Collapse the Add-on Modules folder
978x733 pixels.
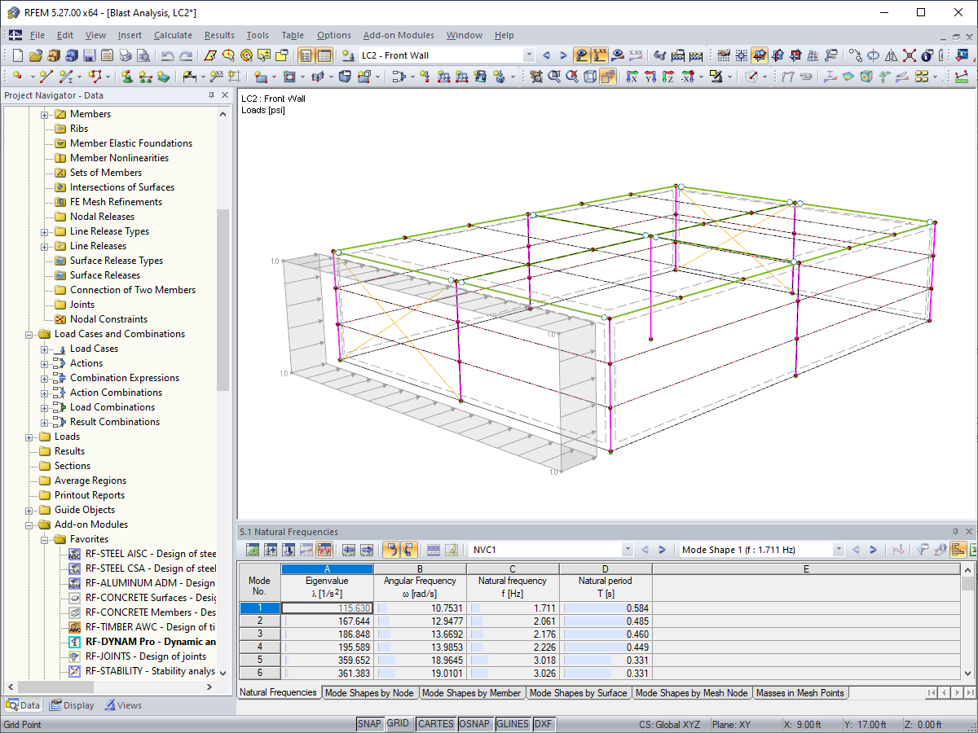pos(30,525)
